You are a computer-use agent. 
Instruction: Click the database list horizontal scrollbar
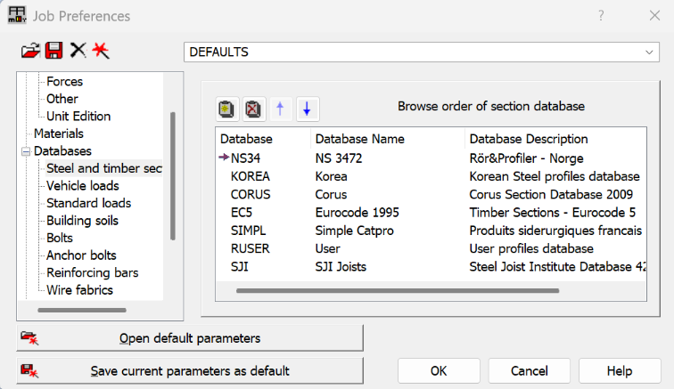point(398,291)
